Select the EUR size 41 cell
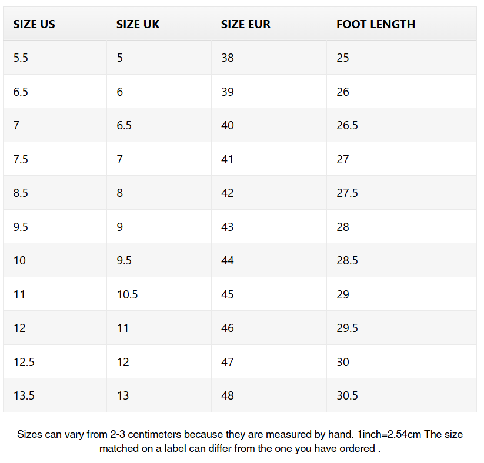Image resolution: width=484 pixels, height=463 pixels. click(269, 159)
